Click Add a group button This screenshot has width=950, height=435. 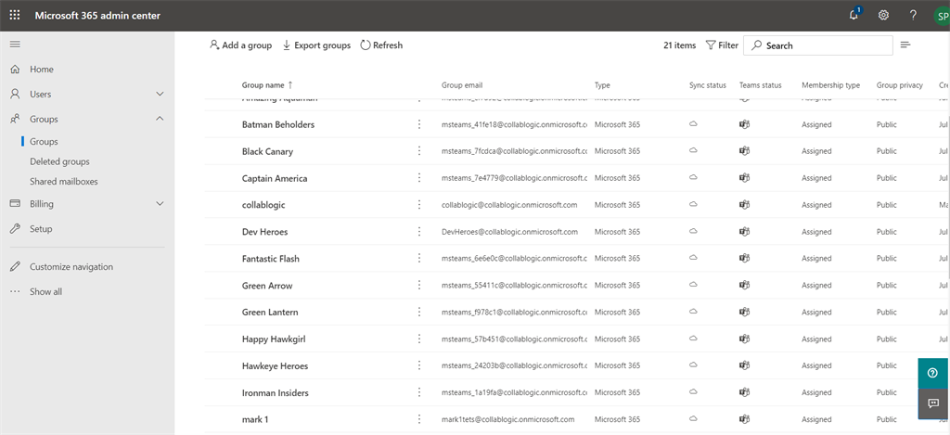(x=240, y=45)
